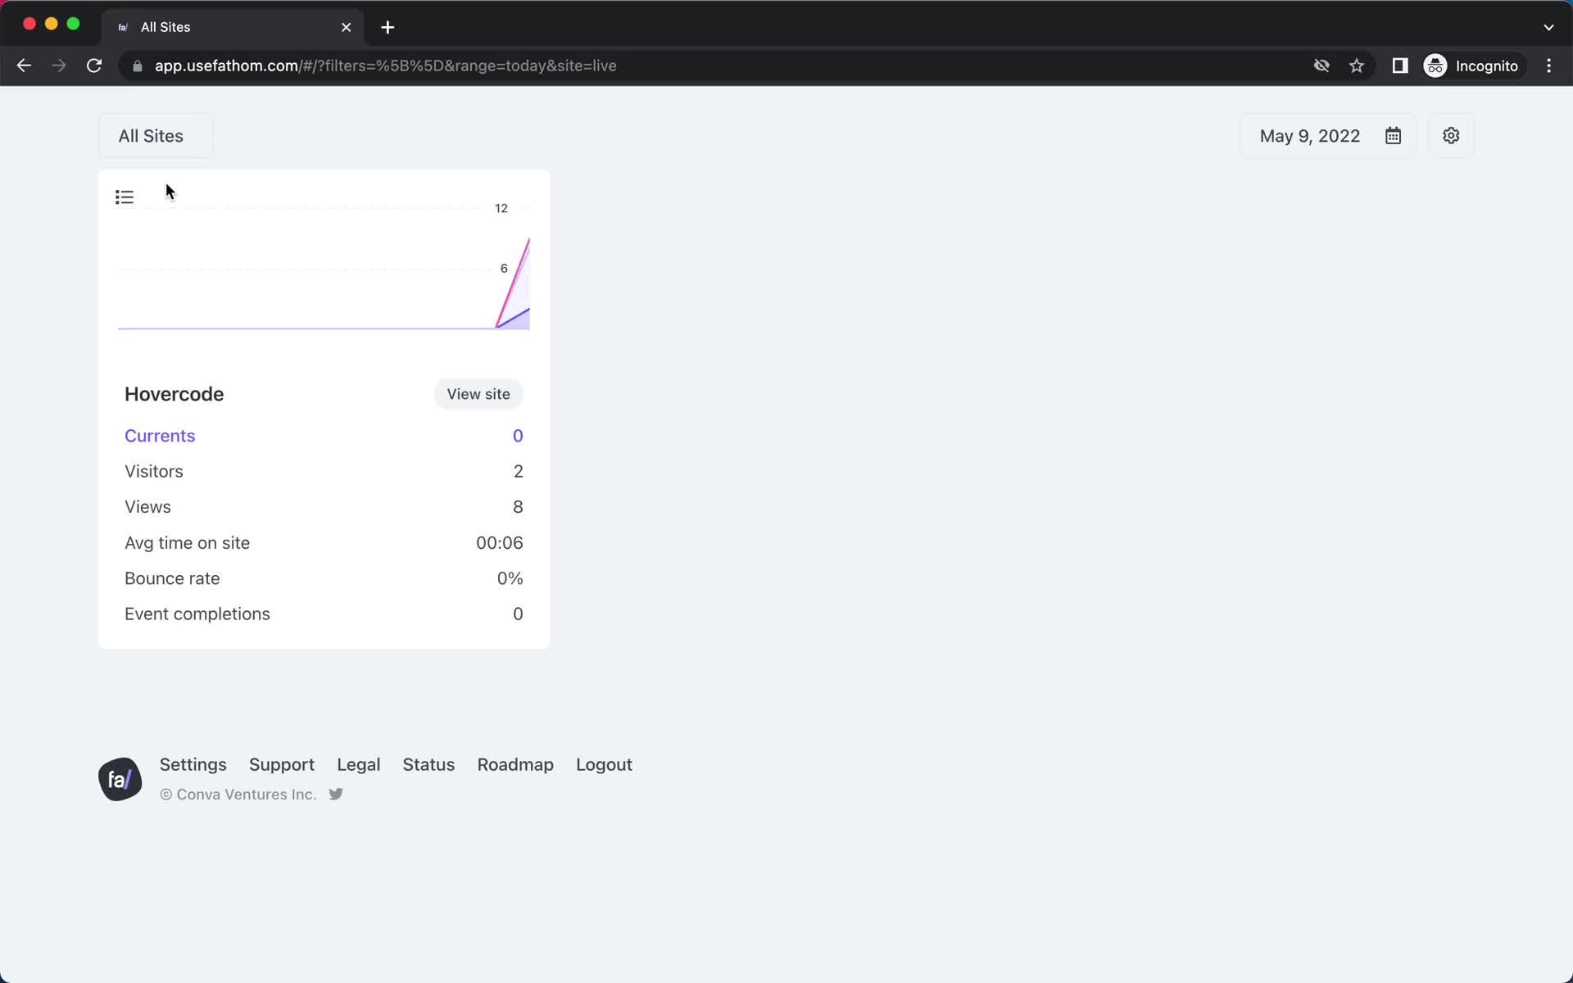Click the Hovercode site title
This screenshot has width=1573, height=983.
pyautogui.click(x=174, y=394)
